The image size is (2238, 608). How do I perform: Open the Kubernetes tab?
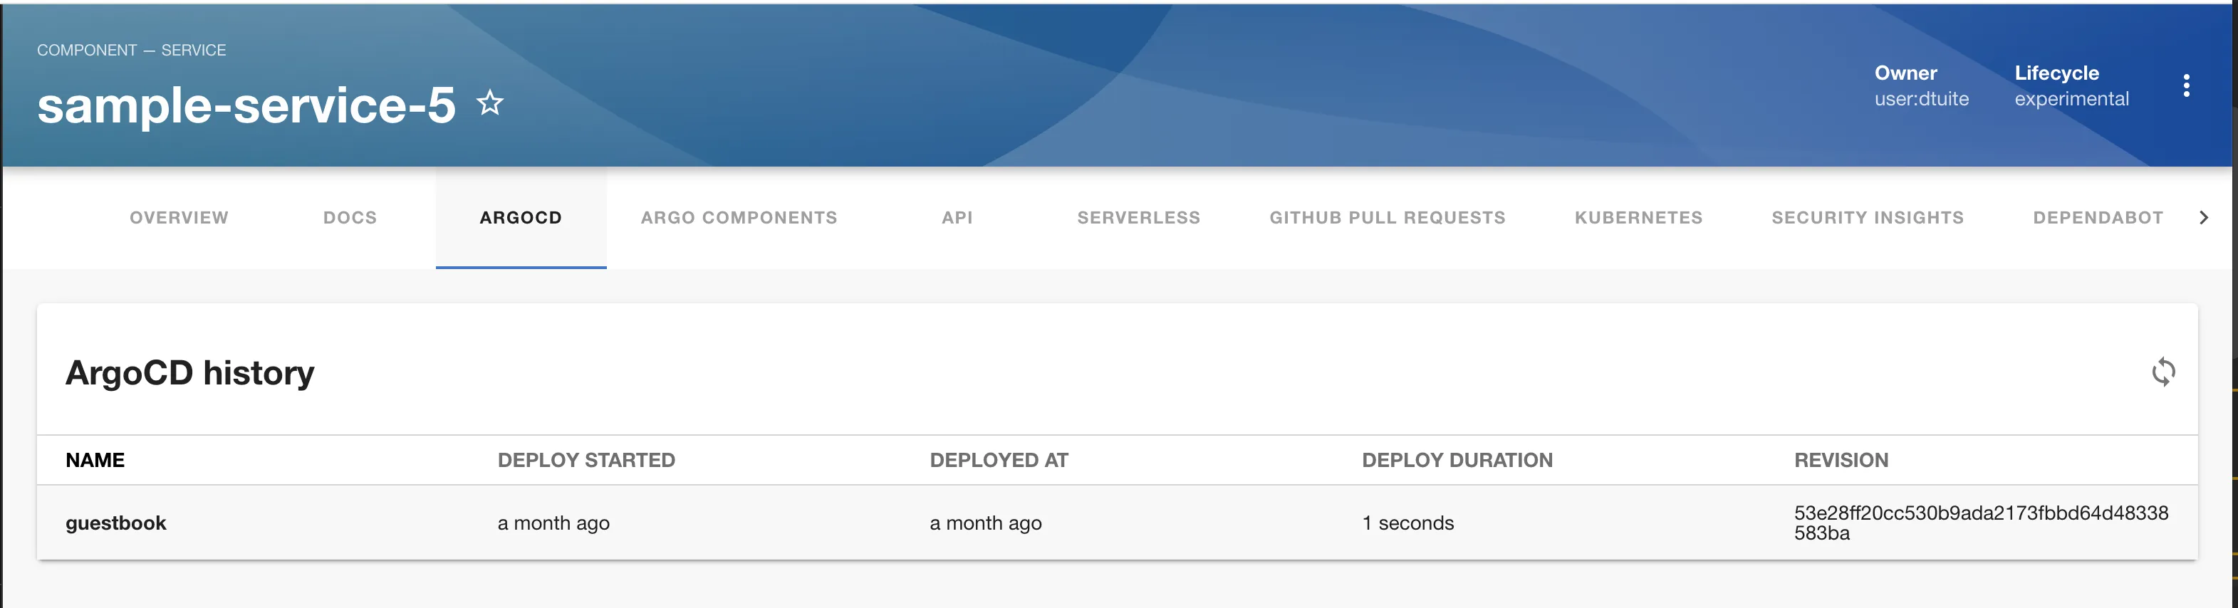pyautogui.click(x=1638, y=218)
